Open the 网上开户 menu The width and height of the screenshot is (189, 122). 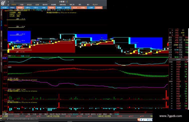click(95, 5)
